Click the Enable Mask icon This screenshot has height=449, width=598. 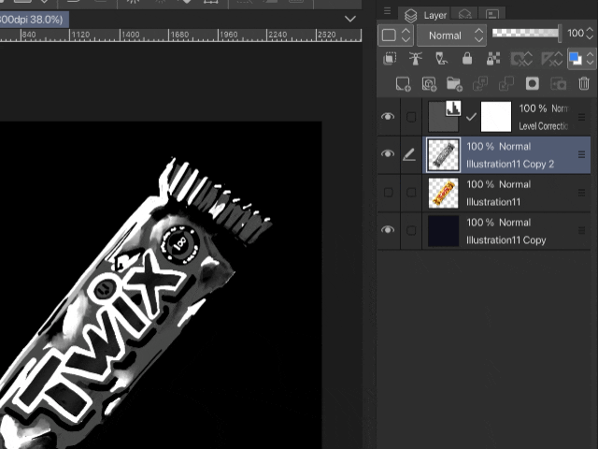(x=518, y=59)
